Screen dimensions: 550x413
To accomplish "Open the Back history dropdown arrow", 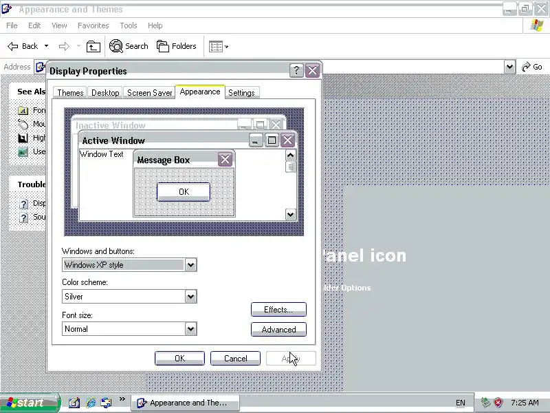I will 46,46.
